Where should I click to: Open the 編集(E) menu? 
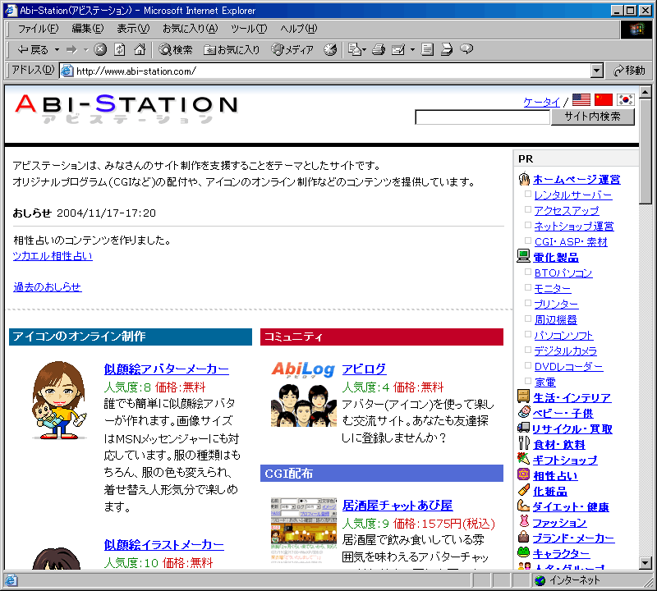(88, 29)
